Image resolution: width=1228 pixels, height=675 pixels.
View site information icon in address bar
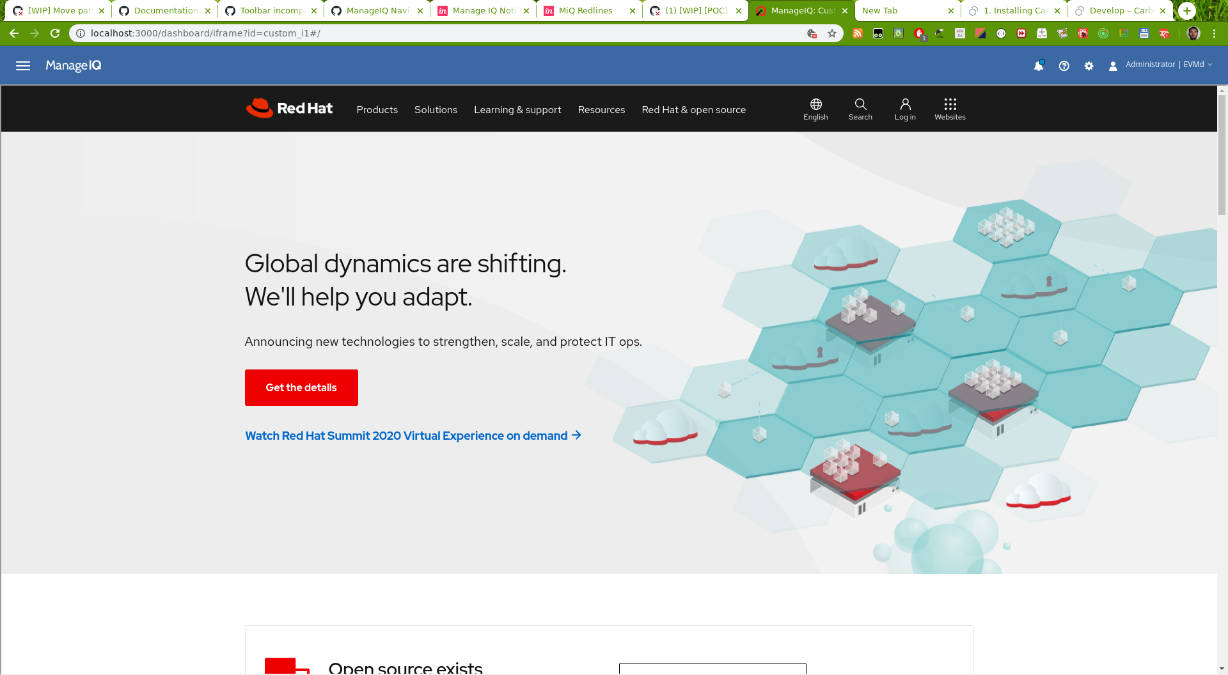(81, 33)
